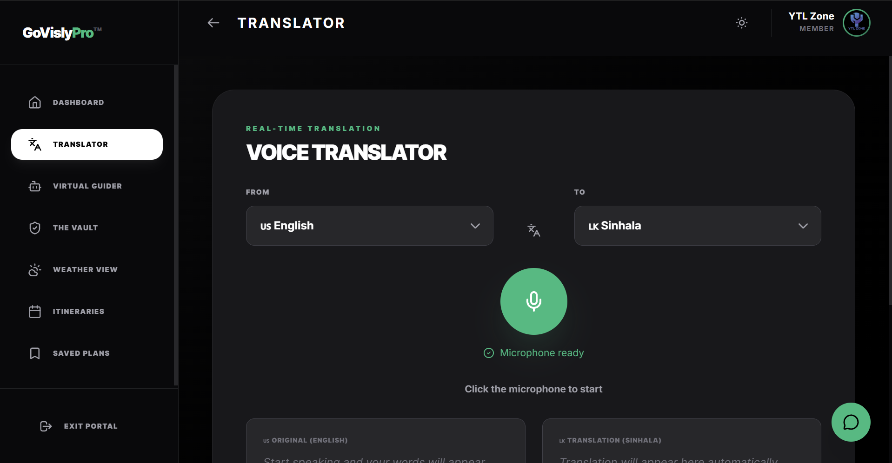The height and width of the screenshot is (463, 892).
Task: Activate the microphone button to start recording
Action: click(533, 301)
